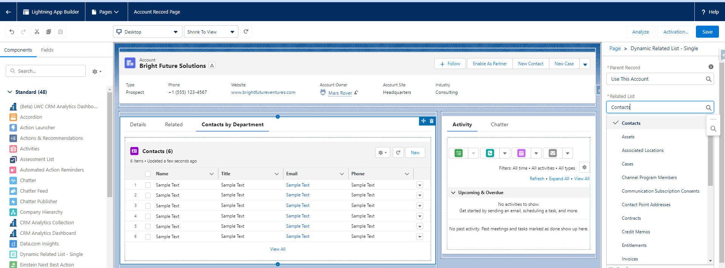The image size is (725, 268).
Task: Click Parent Record info icon
Action: 711,67
